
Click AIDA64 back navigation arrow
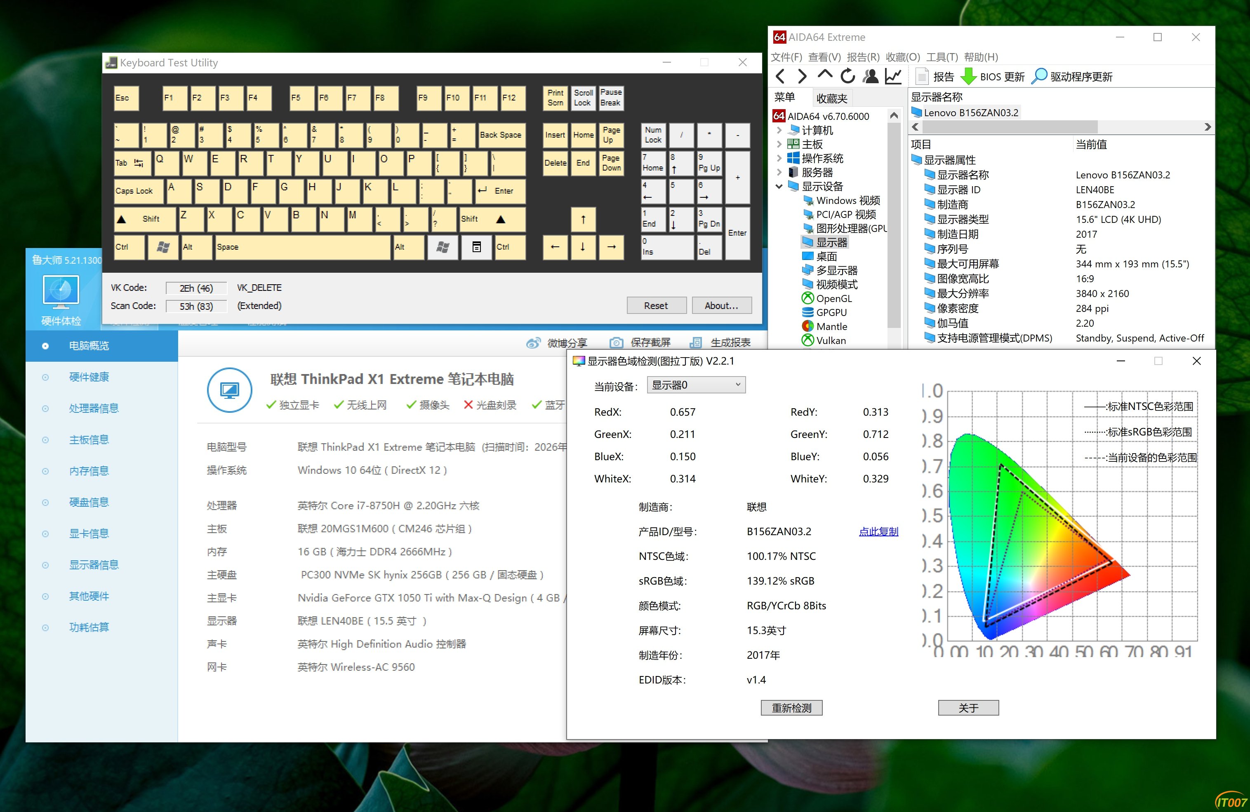click(x=780, y=77)
